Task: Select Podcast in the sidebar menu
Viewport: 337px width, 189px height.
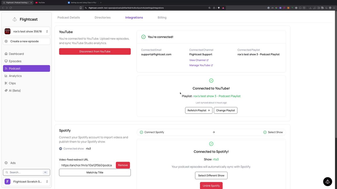Action: click(x=26, y=69)
